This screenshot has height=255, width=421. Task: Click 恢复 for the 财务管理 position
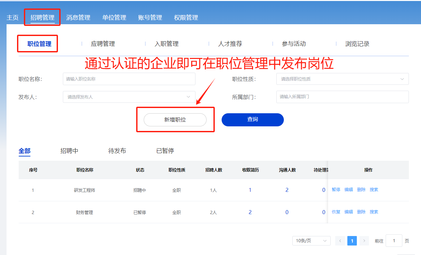pyautogui.click(x=336, y=212)
